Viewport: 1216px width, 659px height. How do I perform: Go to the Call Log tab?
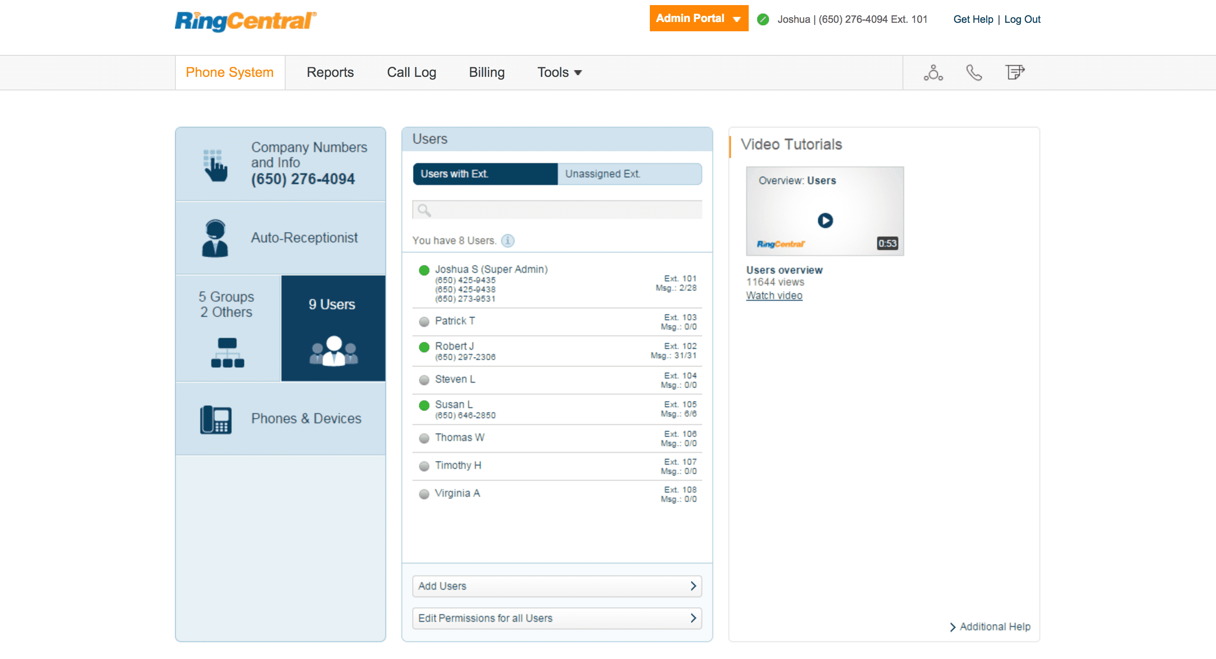click(411, 72)
